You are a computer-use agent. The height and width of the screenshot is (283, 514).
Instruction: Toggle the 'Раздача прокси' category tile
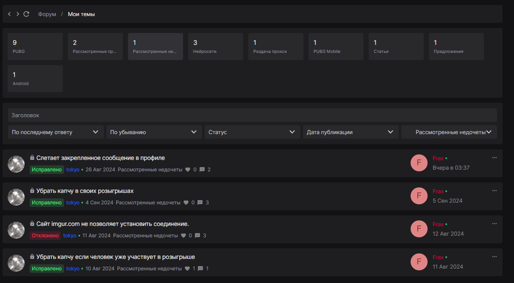pyautogui.click(x=276, y=47)
